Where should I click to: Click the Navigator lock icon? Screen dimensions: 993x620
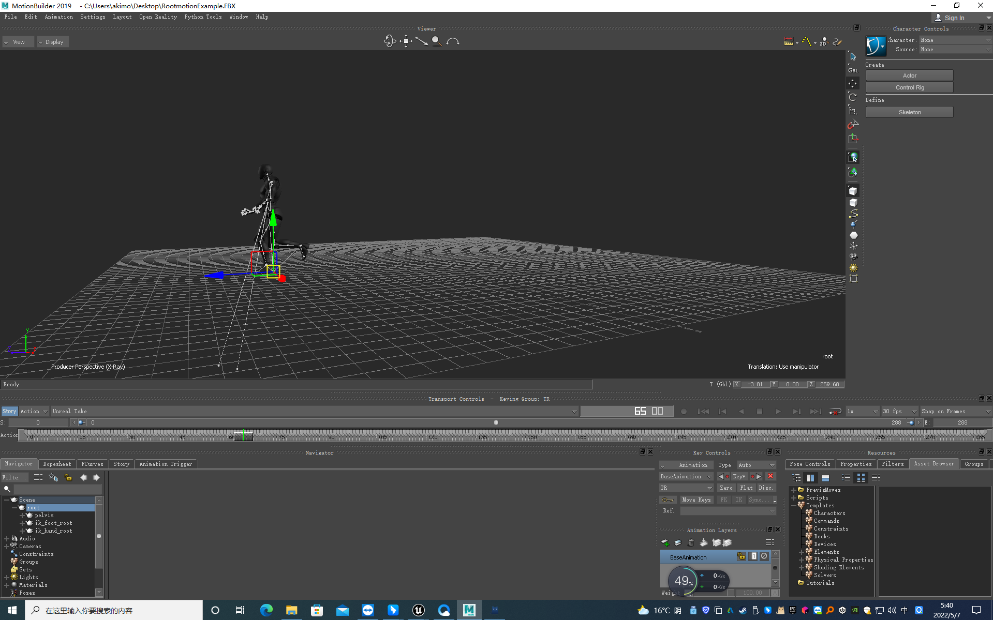pos(68,477)
